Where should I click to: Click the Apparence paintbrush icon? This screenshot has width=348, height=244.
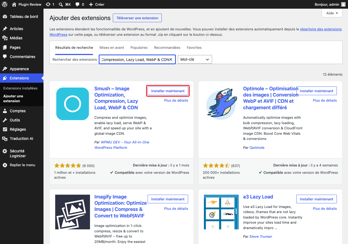pyautogui.click(x=5, y=69)
